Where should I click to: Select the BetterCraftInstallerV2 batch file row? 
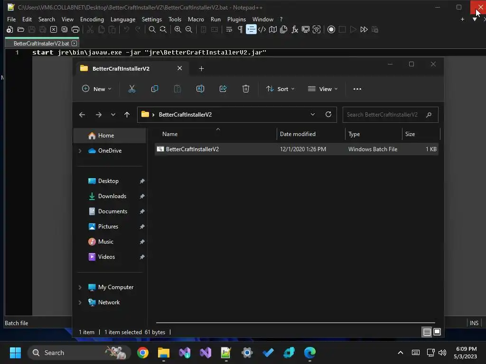click(297, 149)
